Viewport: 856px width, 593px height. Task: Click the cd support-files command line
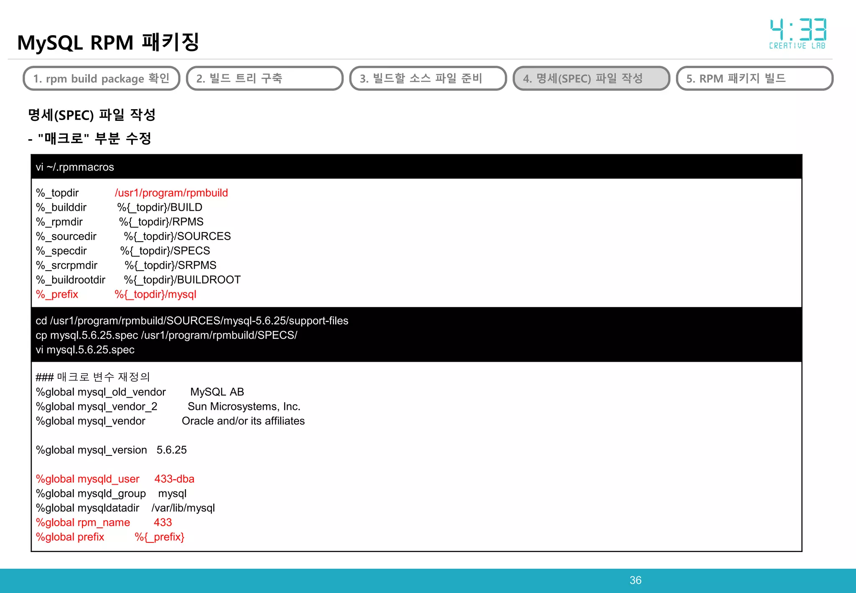coord(192,321)
